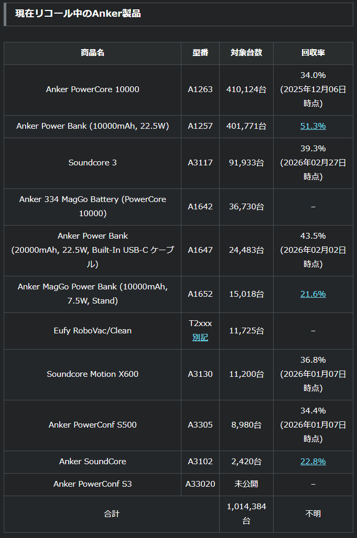The image size is (357, 538).
Task: Click the Anker SoundCore product name
Action: click(x=93, y=462)
